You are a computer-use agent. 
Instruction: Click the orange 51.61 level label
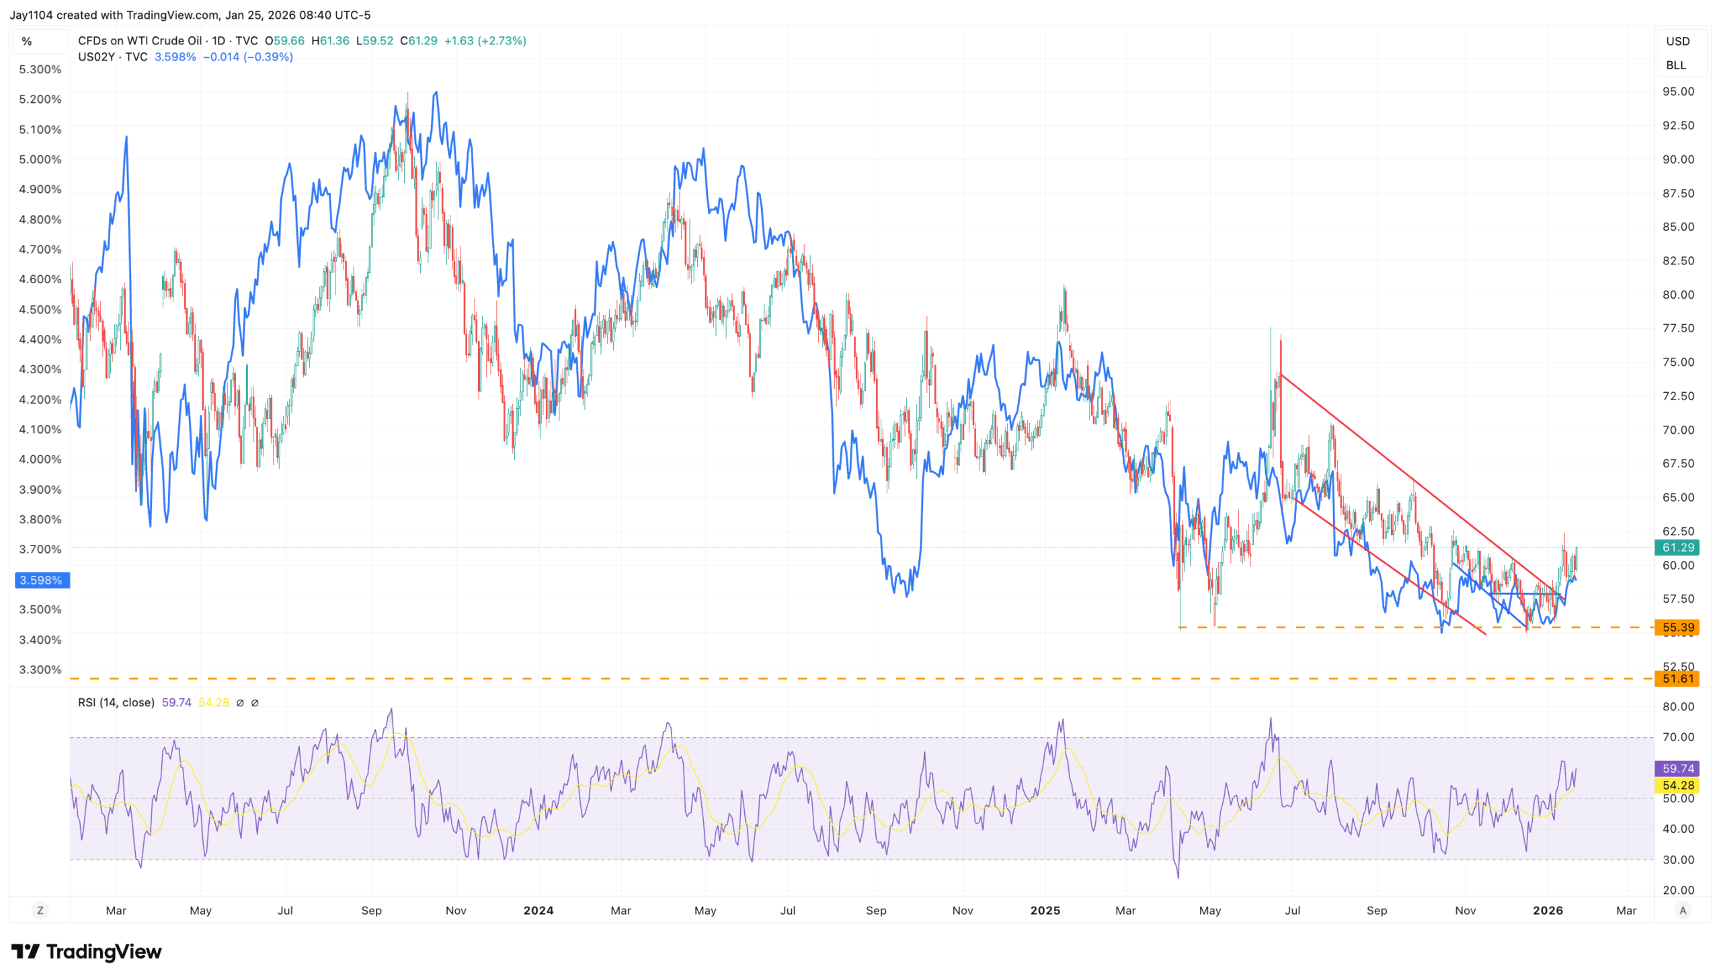(x=1677, y=679)
